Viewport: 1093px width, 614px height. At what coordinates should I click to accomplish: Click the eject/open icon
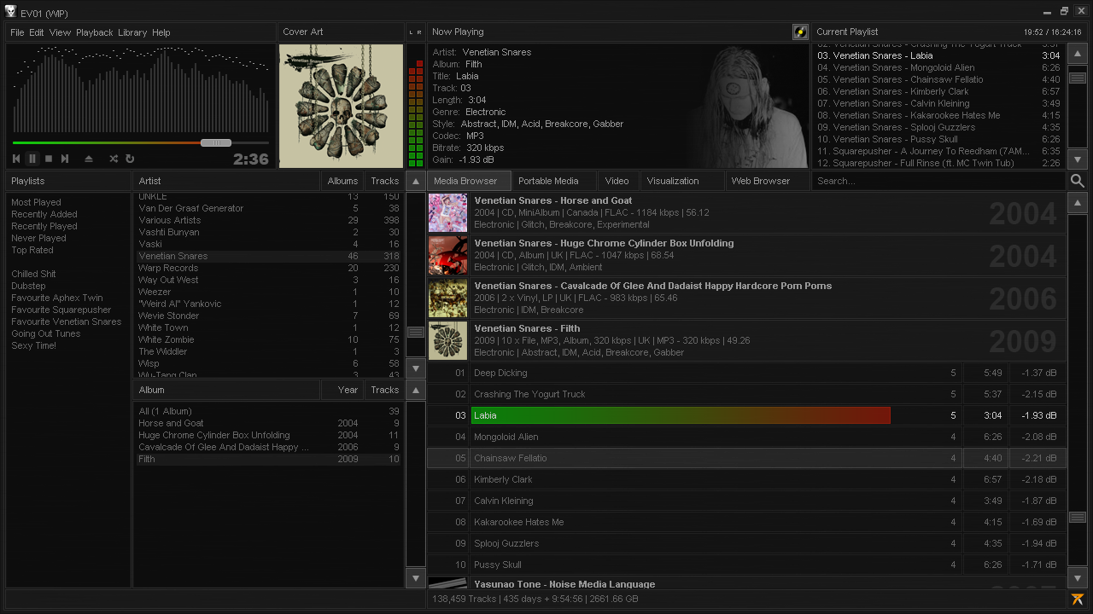pos(89,159)
